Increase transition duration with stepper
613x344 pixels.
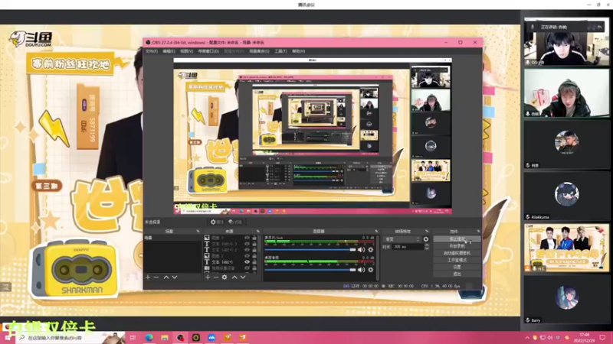[x=427, y=245]
